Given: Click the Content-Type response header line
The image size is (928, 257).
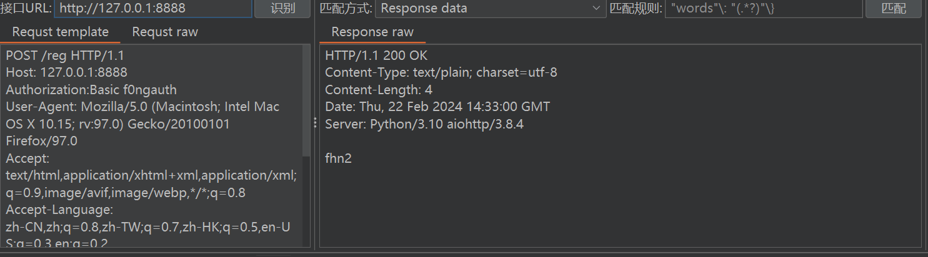Looking at the screenshot, I should pyautogui.click(x=441, y=72).
